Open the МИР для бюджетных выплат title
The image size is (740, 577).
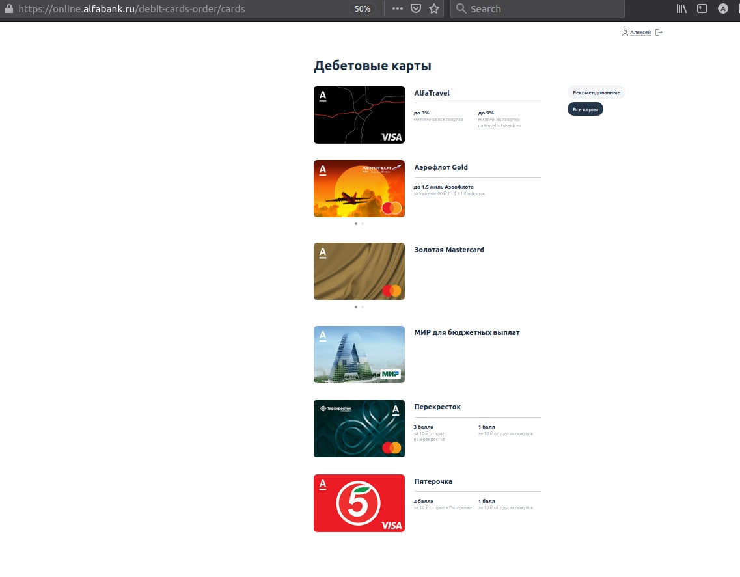pos(467,332)
